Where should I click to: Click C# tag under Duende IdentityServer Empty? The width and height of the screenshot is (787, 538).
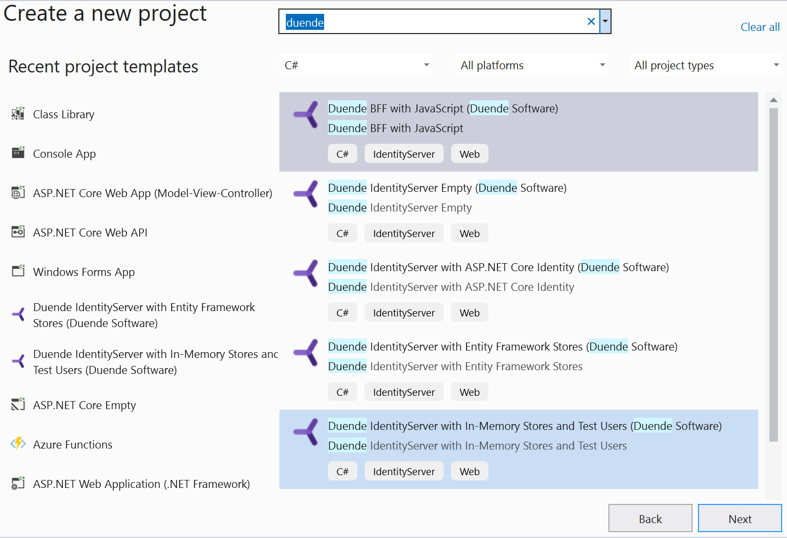coord(342,233)
